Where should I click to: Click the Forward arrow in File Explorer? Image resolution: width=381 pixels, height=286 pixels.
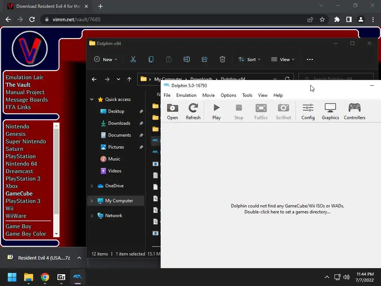[x=107, y=79]
